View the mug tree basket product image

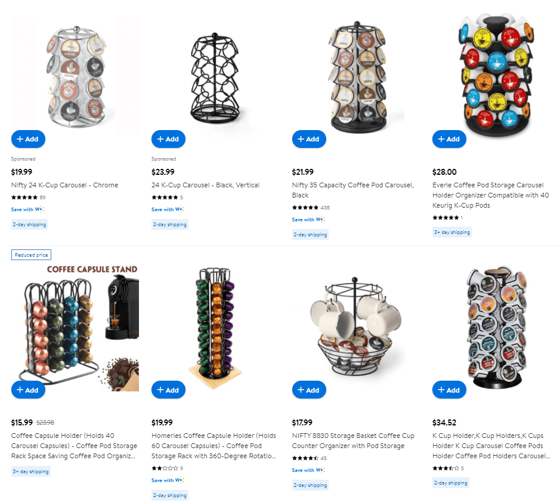point(355,326)
